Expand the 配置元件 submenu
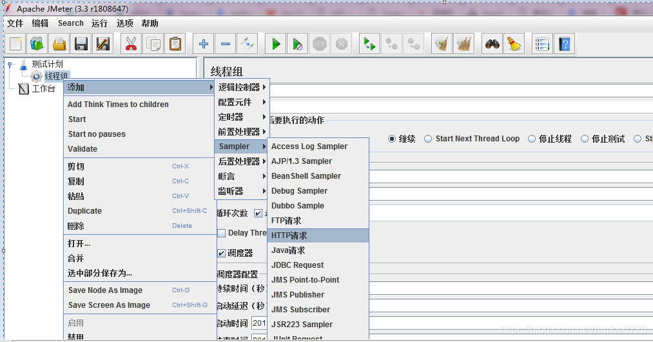 (x=242, y=102)
